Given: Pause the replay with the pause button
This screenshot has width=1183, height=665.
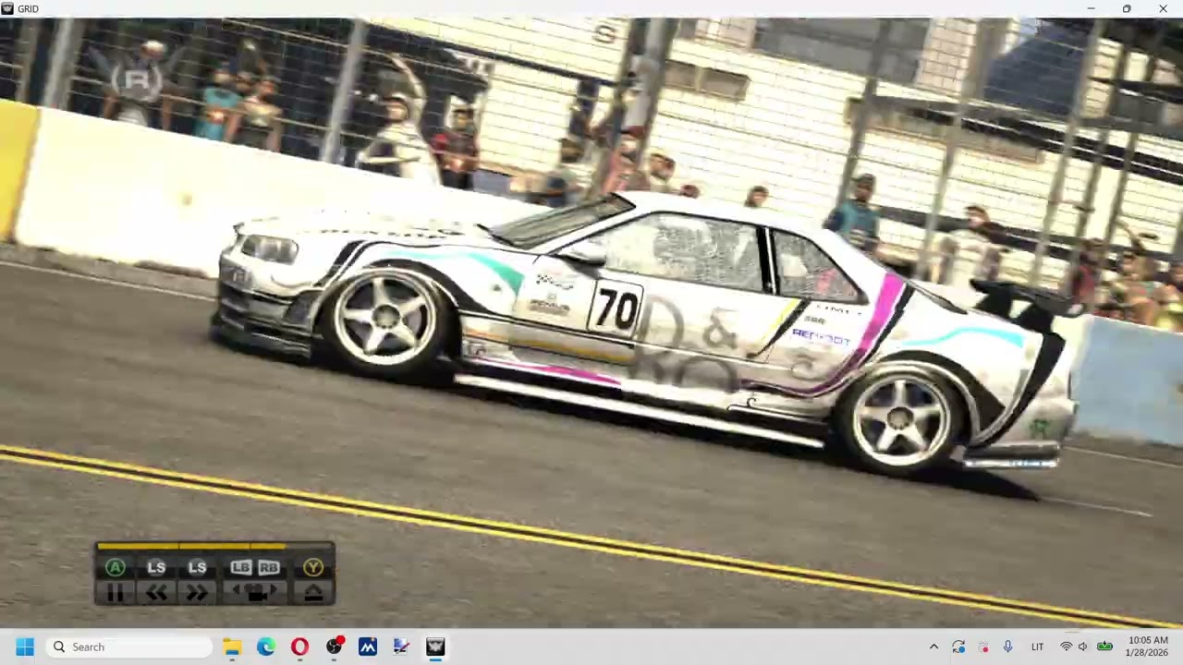Looking at the screenshot, I should (x=116, y=594).
